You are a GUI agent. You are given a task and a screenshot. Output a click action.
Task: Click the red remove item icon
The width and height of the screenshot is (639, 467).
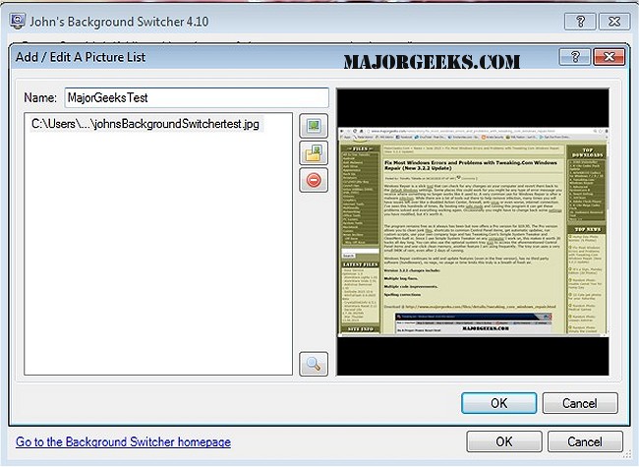click(x=314, y=180)
